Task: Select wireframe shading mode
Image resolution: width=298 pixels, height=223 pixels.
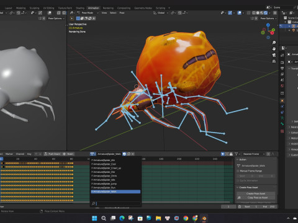Action: click(x=254, y=13)
